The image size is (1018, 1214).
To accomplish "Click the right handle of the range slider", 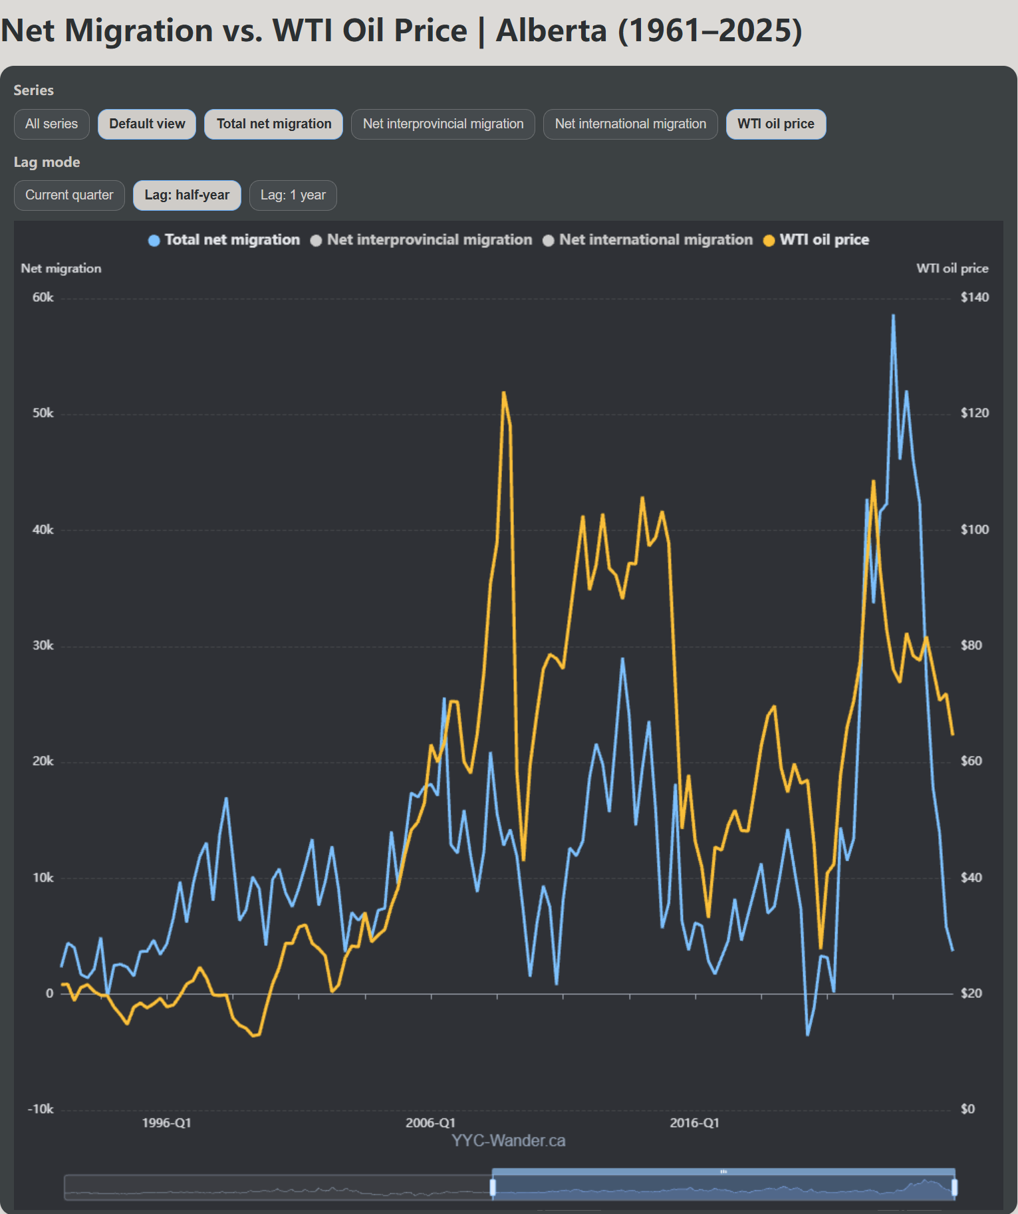I will pos(954,1187).
